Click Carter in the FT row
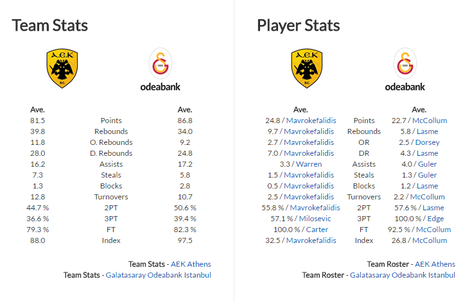The image size is (472, 302). point(316,230)
